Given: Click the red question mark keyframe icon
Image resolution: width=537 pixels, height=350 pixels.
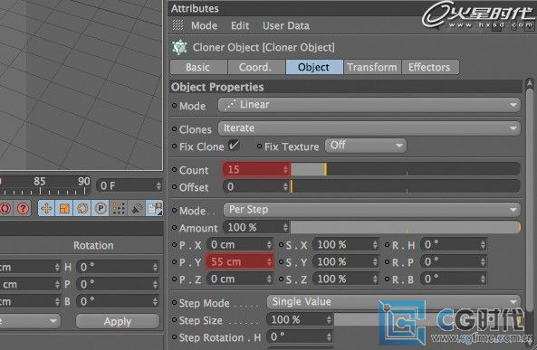Looking at the screenshot, I should tap(23, 208).
